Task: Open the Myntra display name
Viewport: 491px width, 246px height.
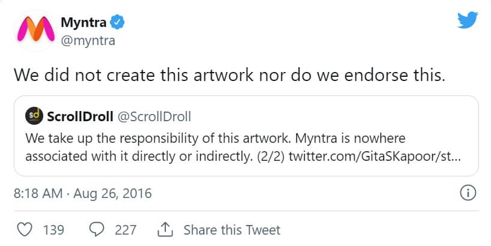Action: click(84, 23)
